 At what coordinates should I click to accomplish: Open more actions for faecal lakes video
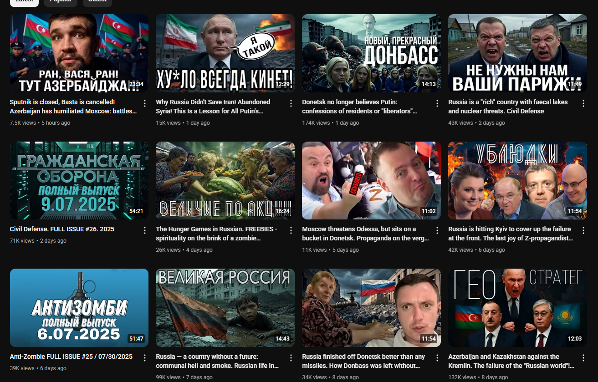point(583,103)
